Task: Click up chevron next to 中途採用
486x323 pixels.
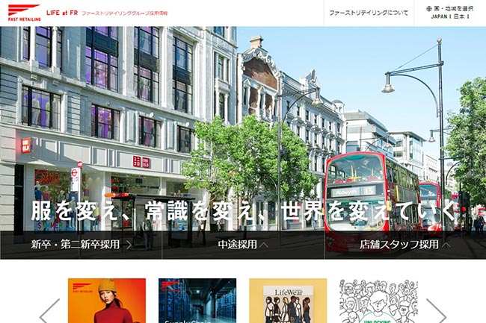Action: tap(264, 244)
